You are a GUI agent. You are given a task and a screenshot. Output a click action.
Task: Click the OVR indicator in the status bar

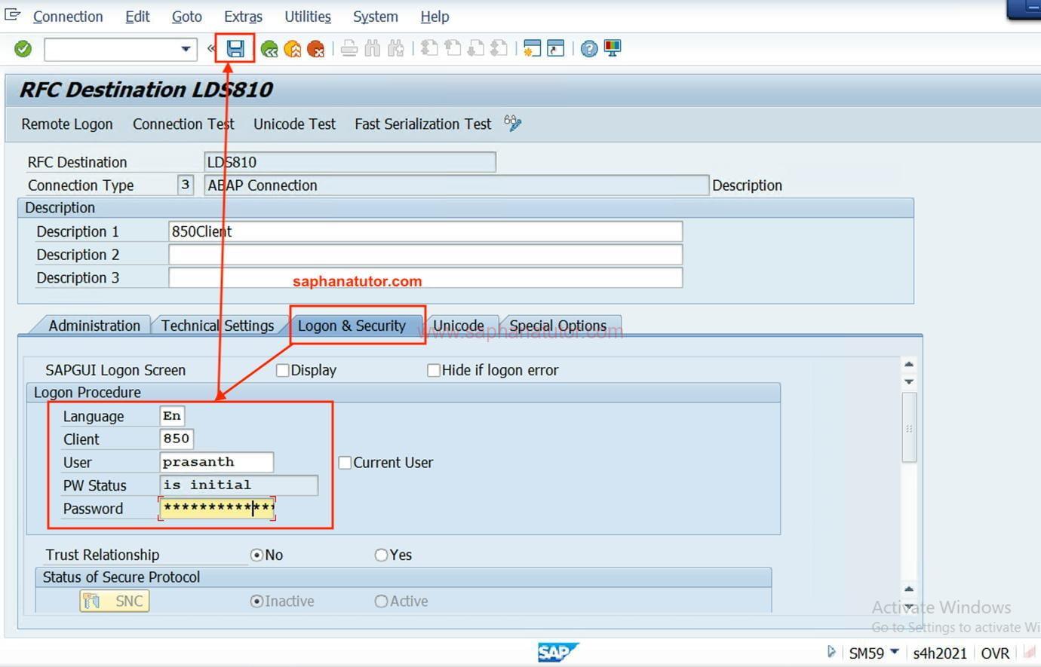(x=995, y=653)
